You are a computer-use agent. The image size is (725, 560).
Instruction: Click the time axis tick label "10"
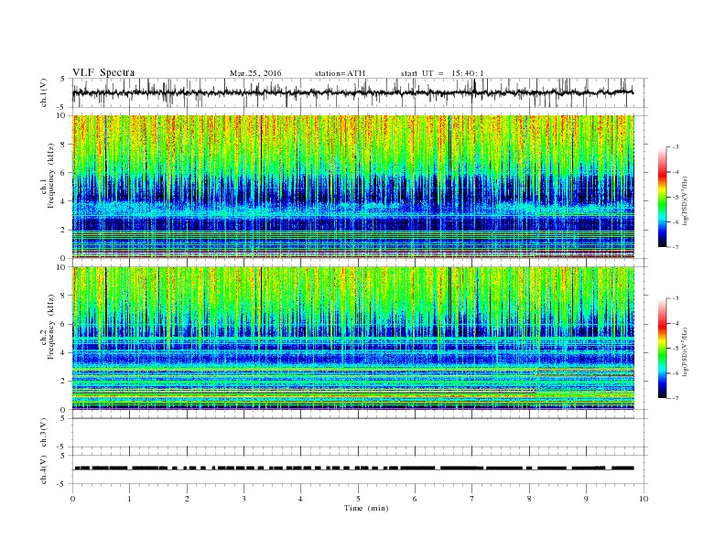tap(644, 499)
